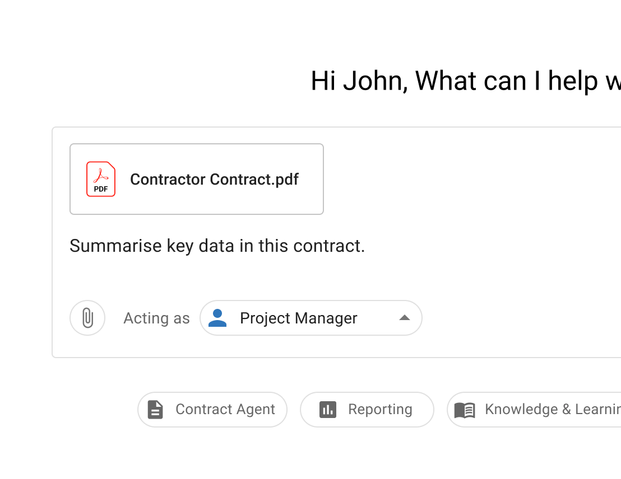Click the open book icon on Knowledge & Learning chip
The image size is (621, 479).
[x=465, y=409]
